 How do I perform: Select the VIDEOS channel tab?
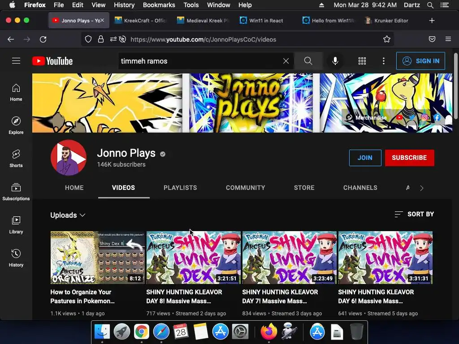pos(124,188)
